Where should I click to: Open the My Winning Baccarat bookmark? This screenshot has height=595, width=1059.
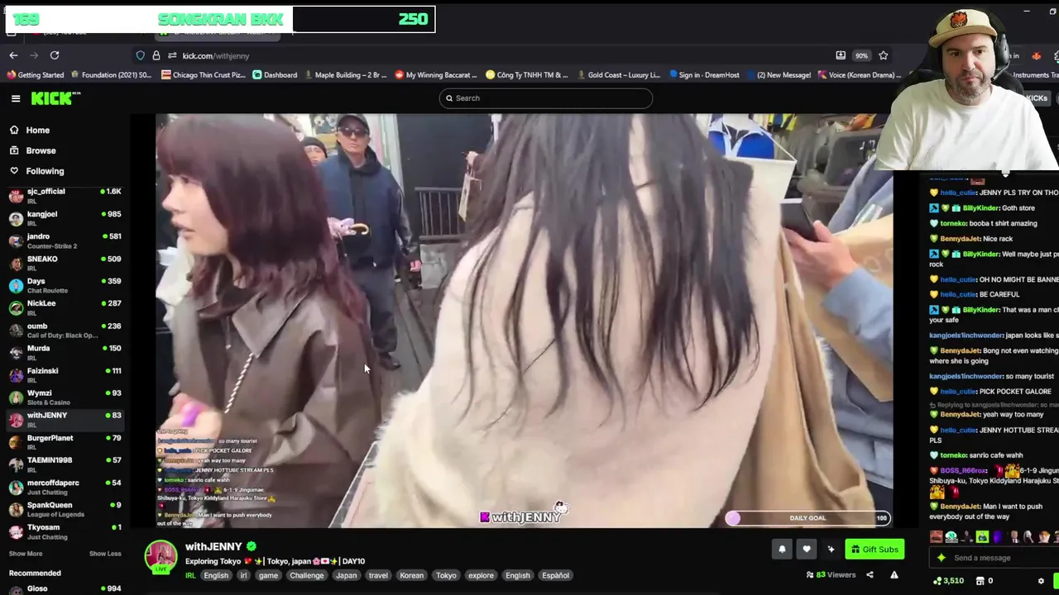click(x=436, y=75)
